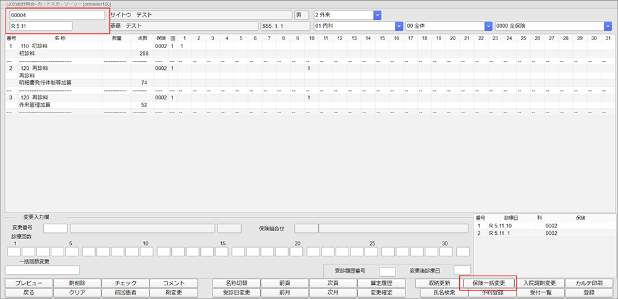Expand the 2 外来 dropdown

(347, 14)
